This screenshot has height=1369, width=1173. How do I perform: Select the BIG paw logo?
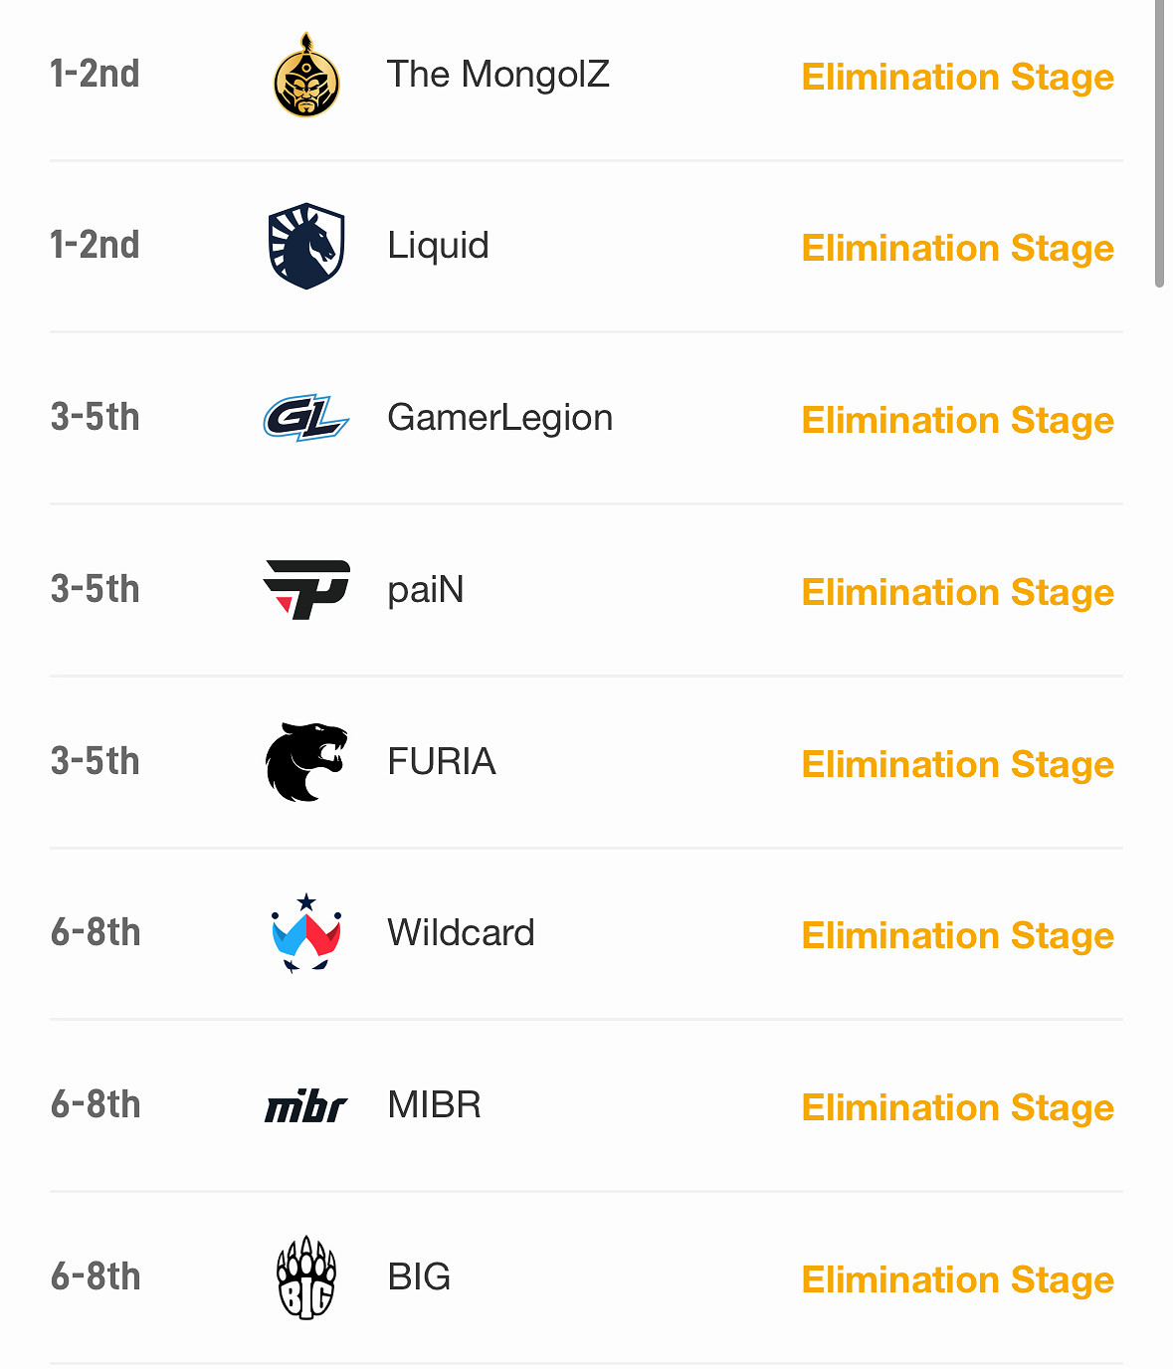point(306,1277)
